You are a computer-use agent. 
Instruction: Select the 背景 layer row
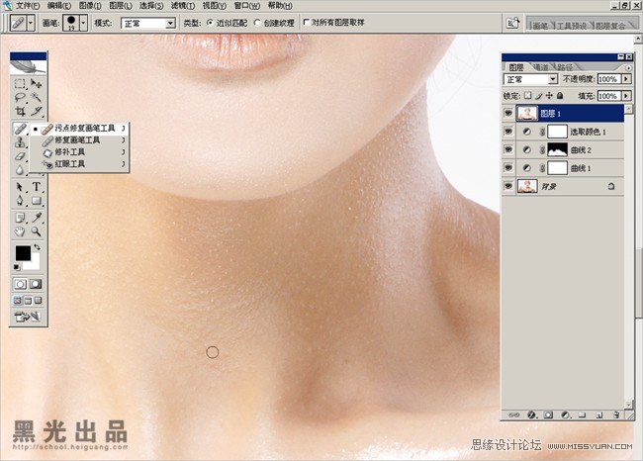[564, 186]
